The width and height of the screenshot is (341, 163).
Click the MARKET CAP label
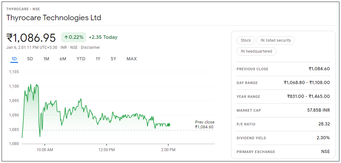(x=249, y=110)
